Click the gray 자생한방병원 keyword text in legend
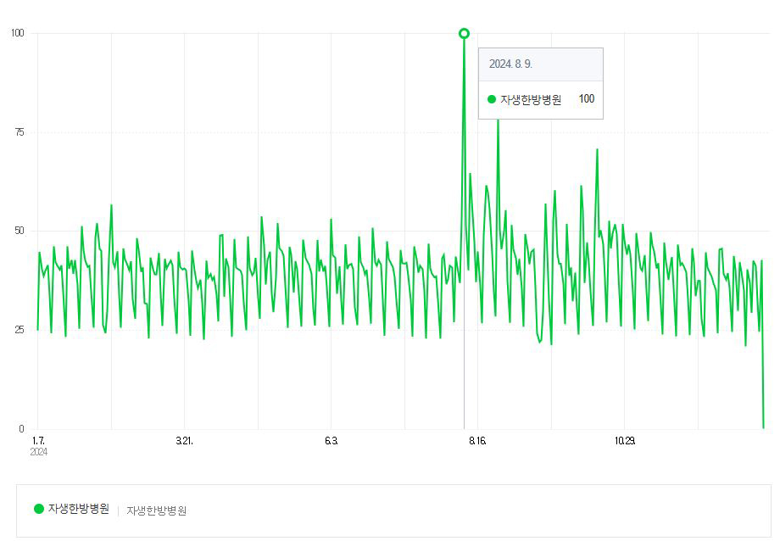 [157, 510]
